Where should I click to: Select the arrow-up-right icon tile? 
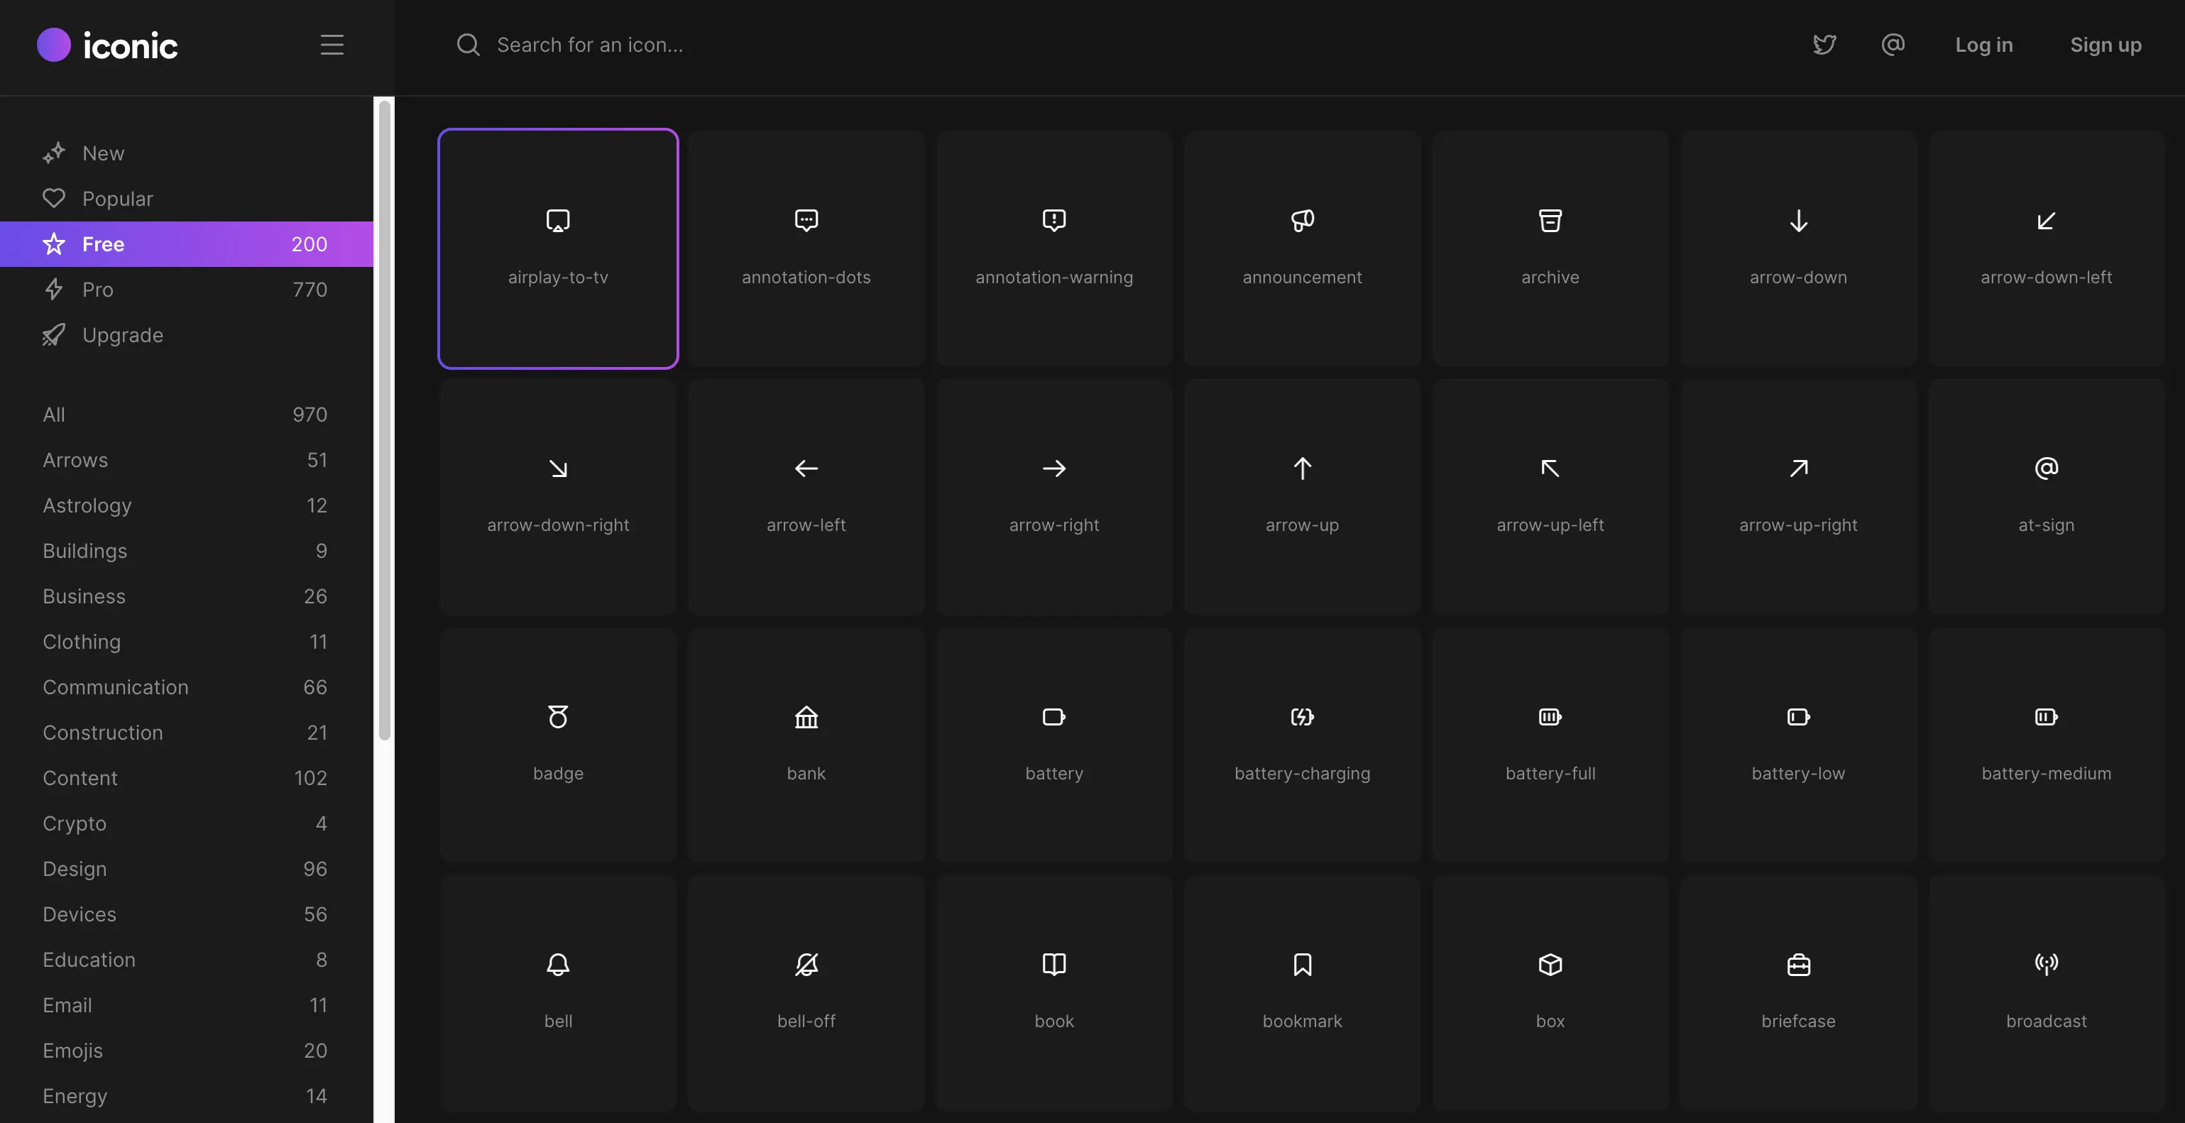click(1798, 496)
